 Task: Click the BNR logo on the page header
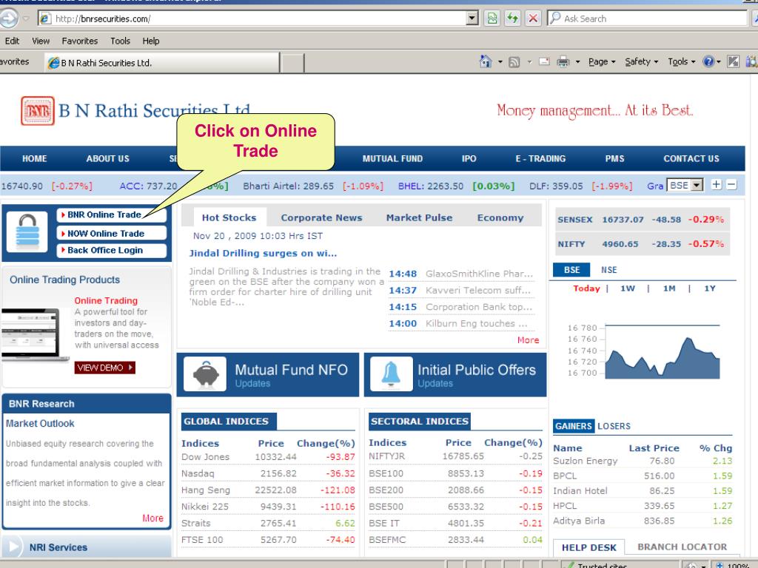click(38, 111)
